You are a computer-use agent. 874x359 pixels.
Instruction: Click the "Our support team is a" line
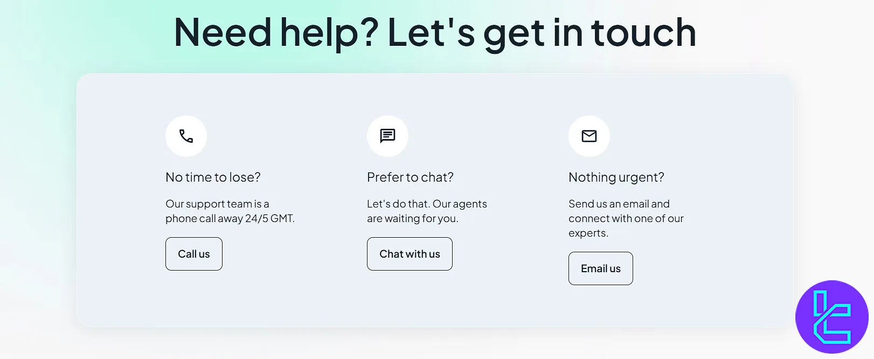tap(217, 204)
